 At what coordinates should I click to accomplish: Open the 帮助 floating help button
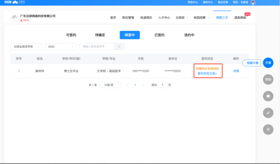tap(268, 80)
